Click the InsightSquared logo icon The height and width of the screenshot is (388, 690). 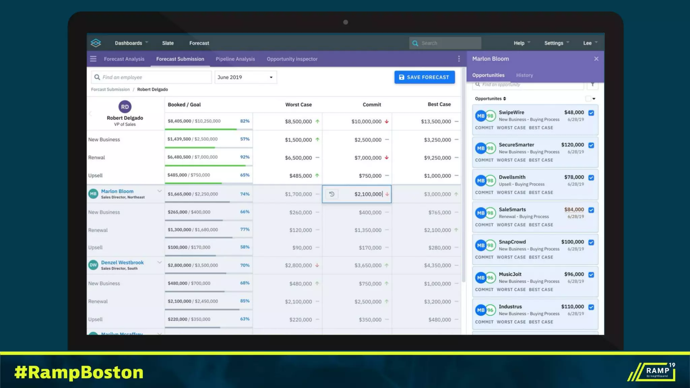[96, 43]
